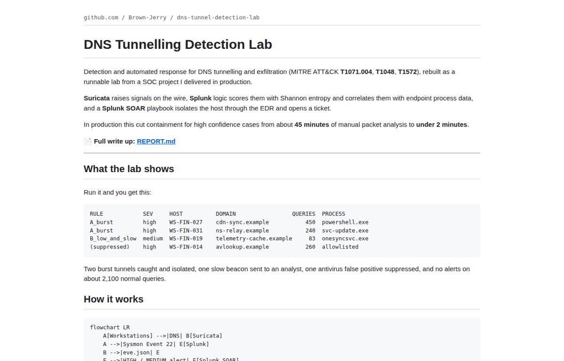
Task: Click the How it works heading
Action: 113,299
